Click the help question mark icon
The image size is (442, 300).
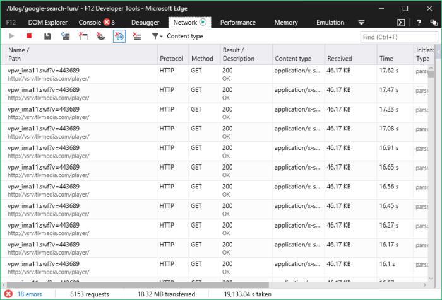click(x=419, y=23)
